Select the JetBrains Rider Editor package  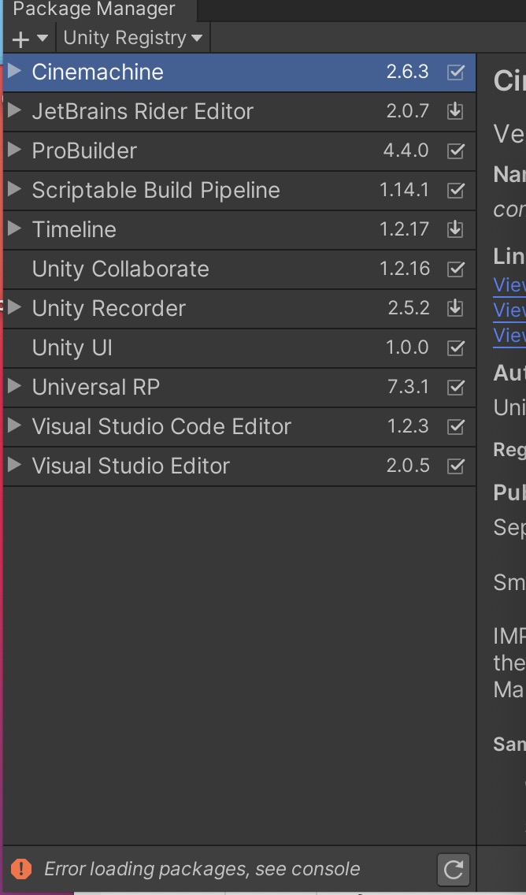(x=239, y=111)
